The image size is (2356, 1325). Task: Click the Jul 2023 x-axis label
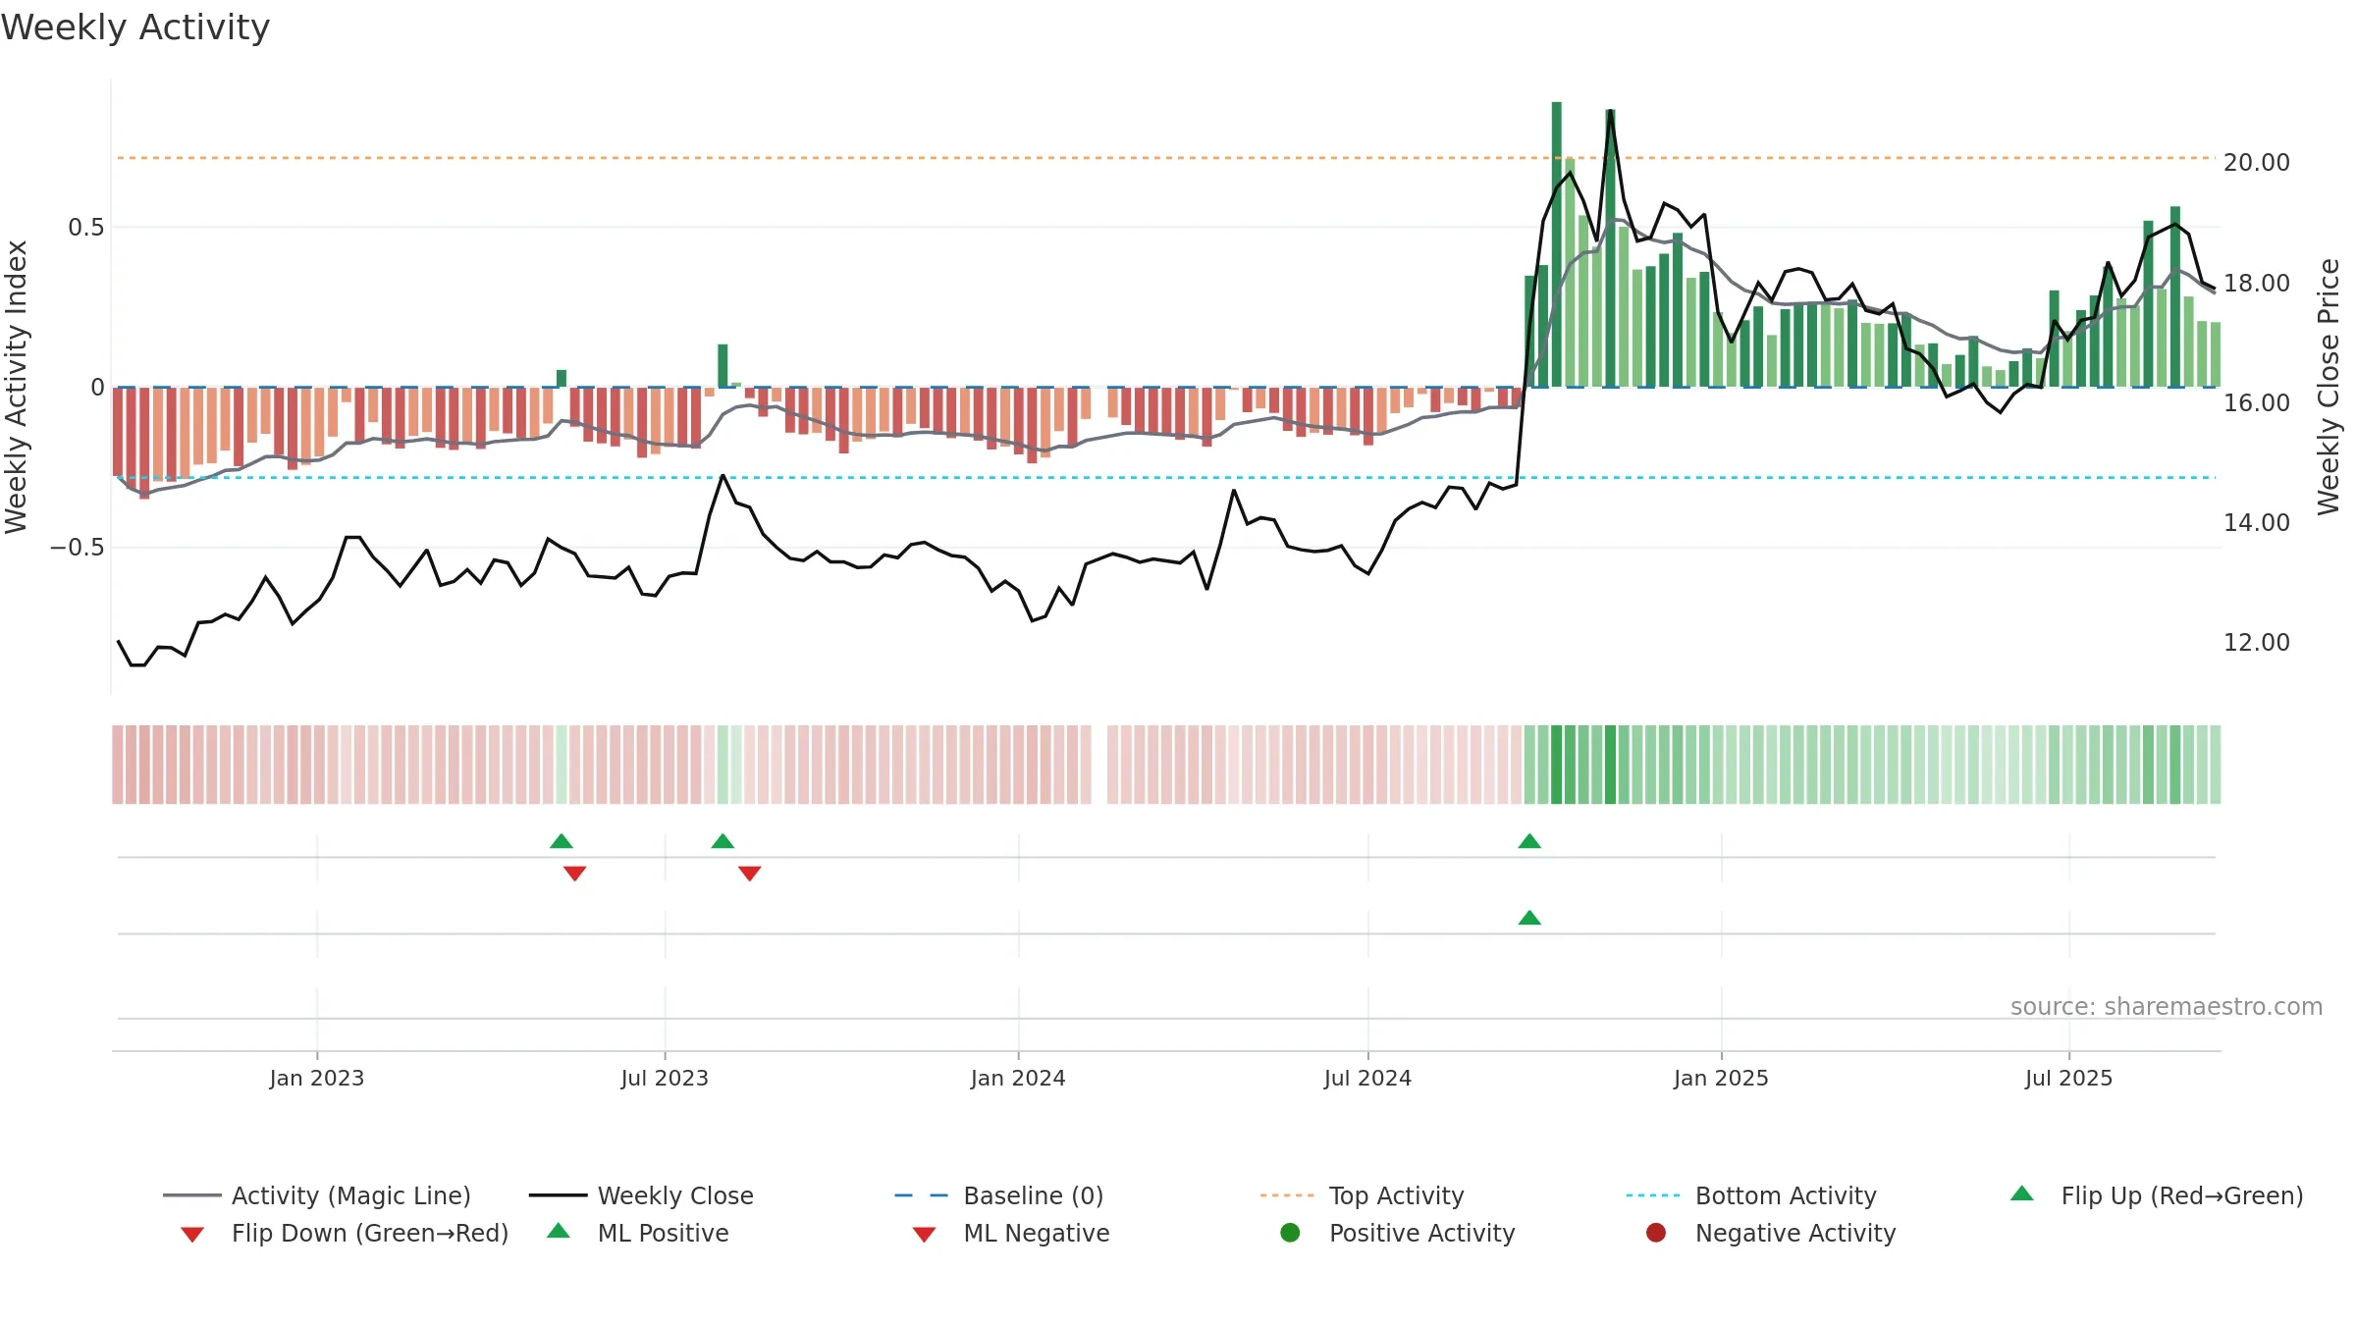point(665,1078)
